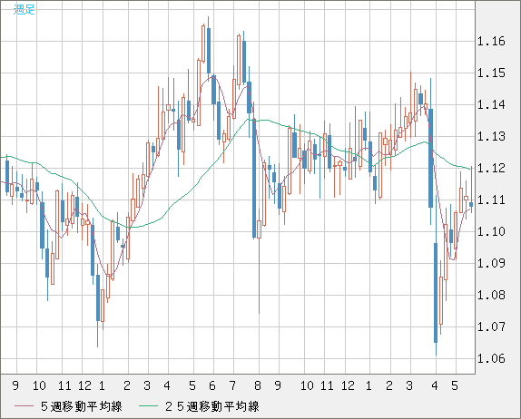Select the 1.14 price axis label
This screenshot has height=419, width=521.
coord(491,104)
